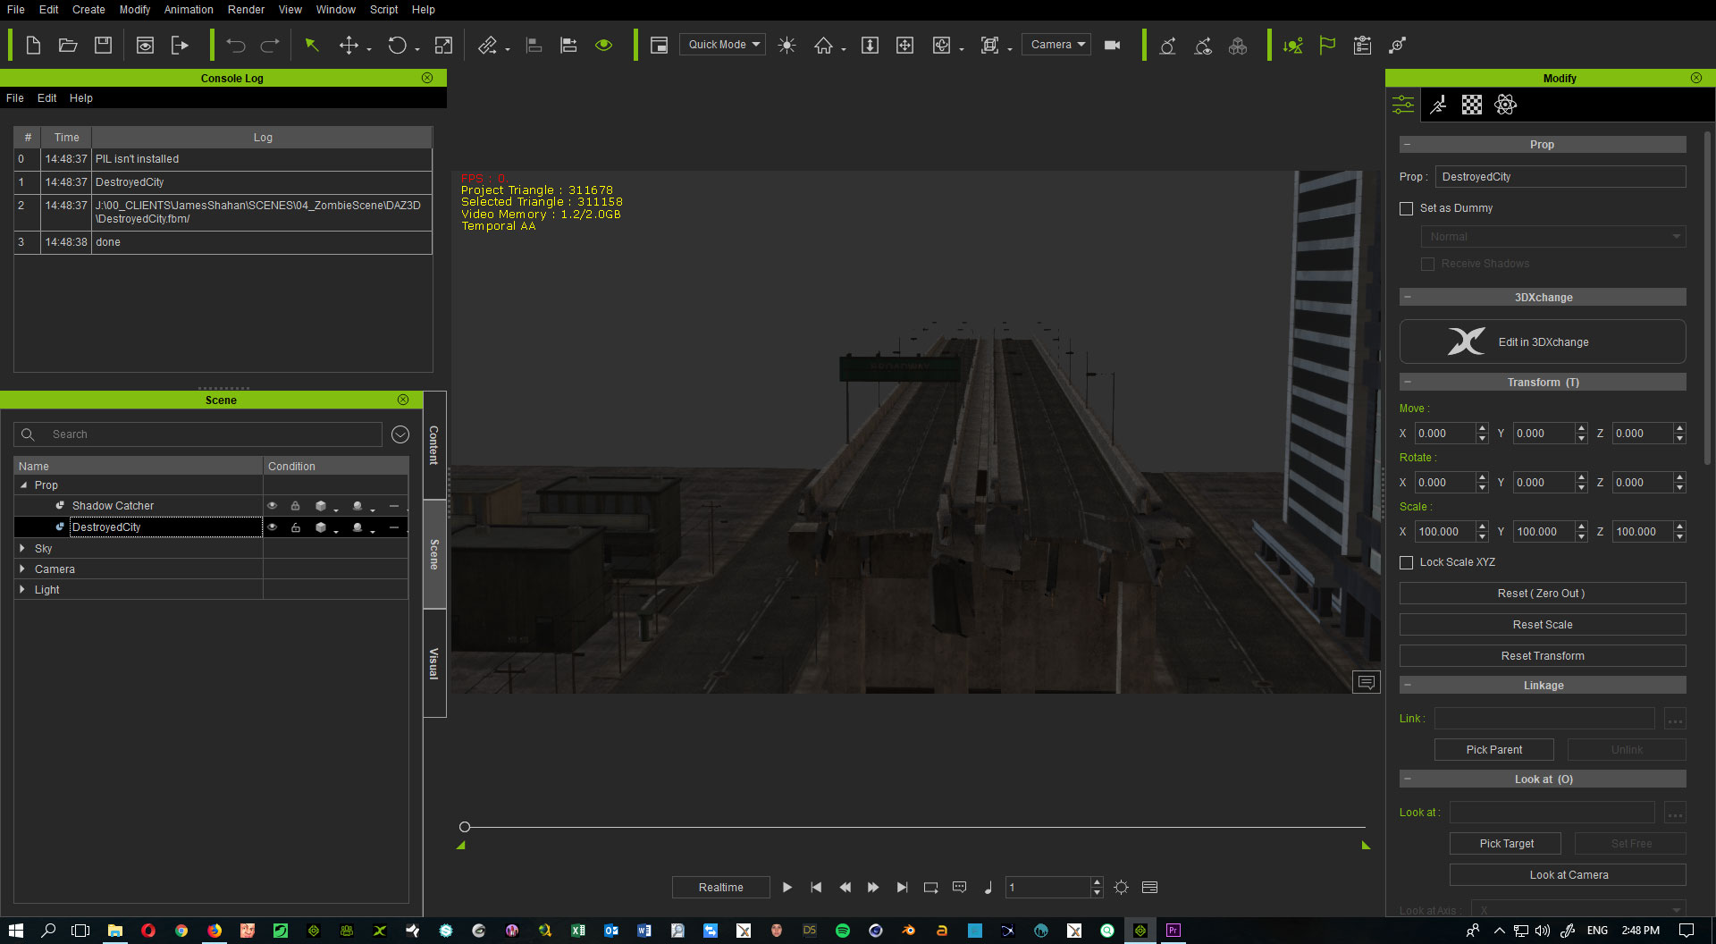This screenshot has width=1716, height=944.
Task: Choose the Scale tool
Action: point(443,45)
